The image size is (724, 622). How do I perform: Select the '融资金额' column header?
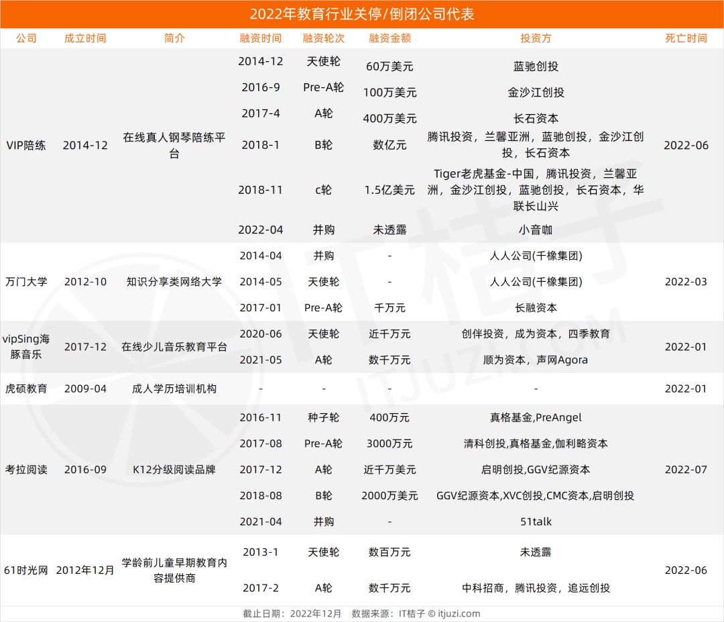pyautogui.click(x=389, y=38)
